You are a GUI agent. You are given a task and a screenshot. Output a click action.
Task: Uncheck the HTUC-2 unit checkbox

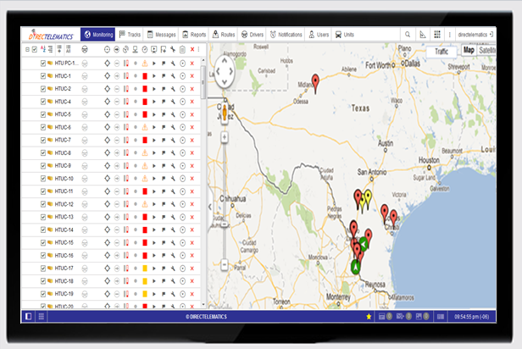tap(43, 89)
